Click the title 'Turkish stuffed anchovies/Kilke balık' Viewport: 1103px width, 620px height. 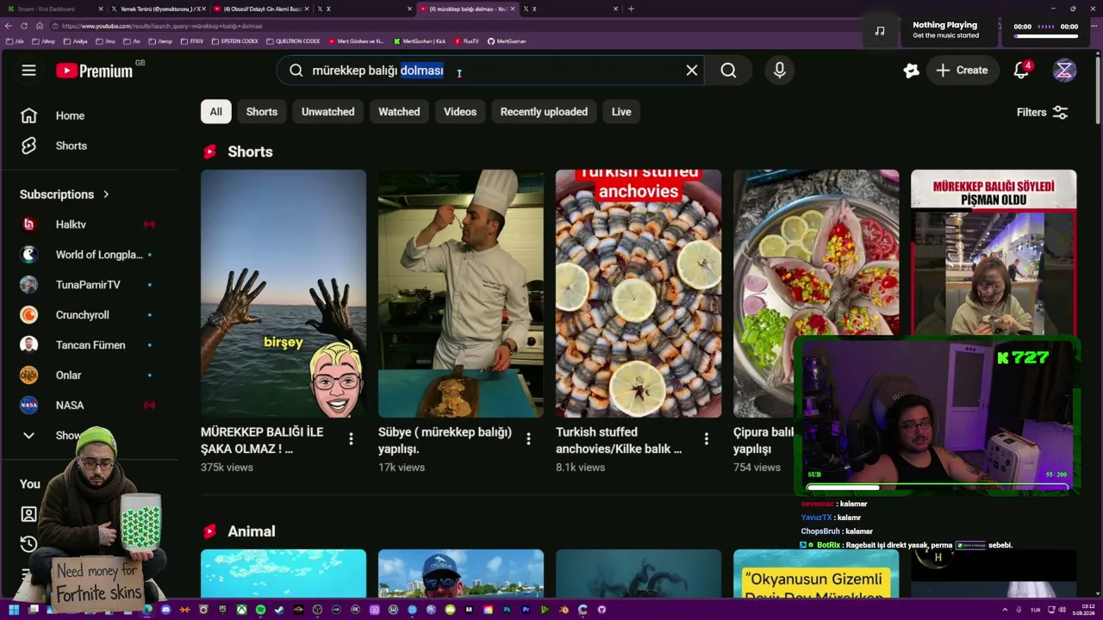coord(619,440)
